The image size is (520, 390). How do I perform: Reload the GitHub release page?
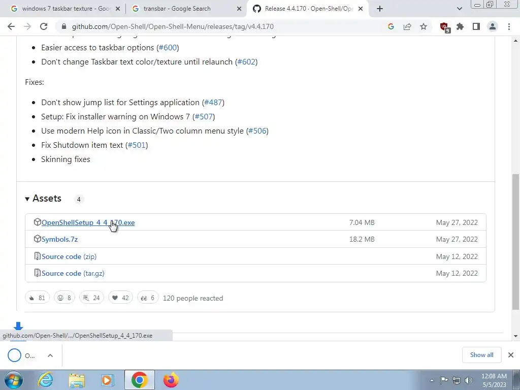click(x=44, y=26)
